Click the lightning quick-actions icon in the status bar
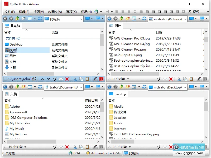 pyautogui.click(x=55, y=146)
